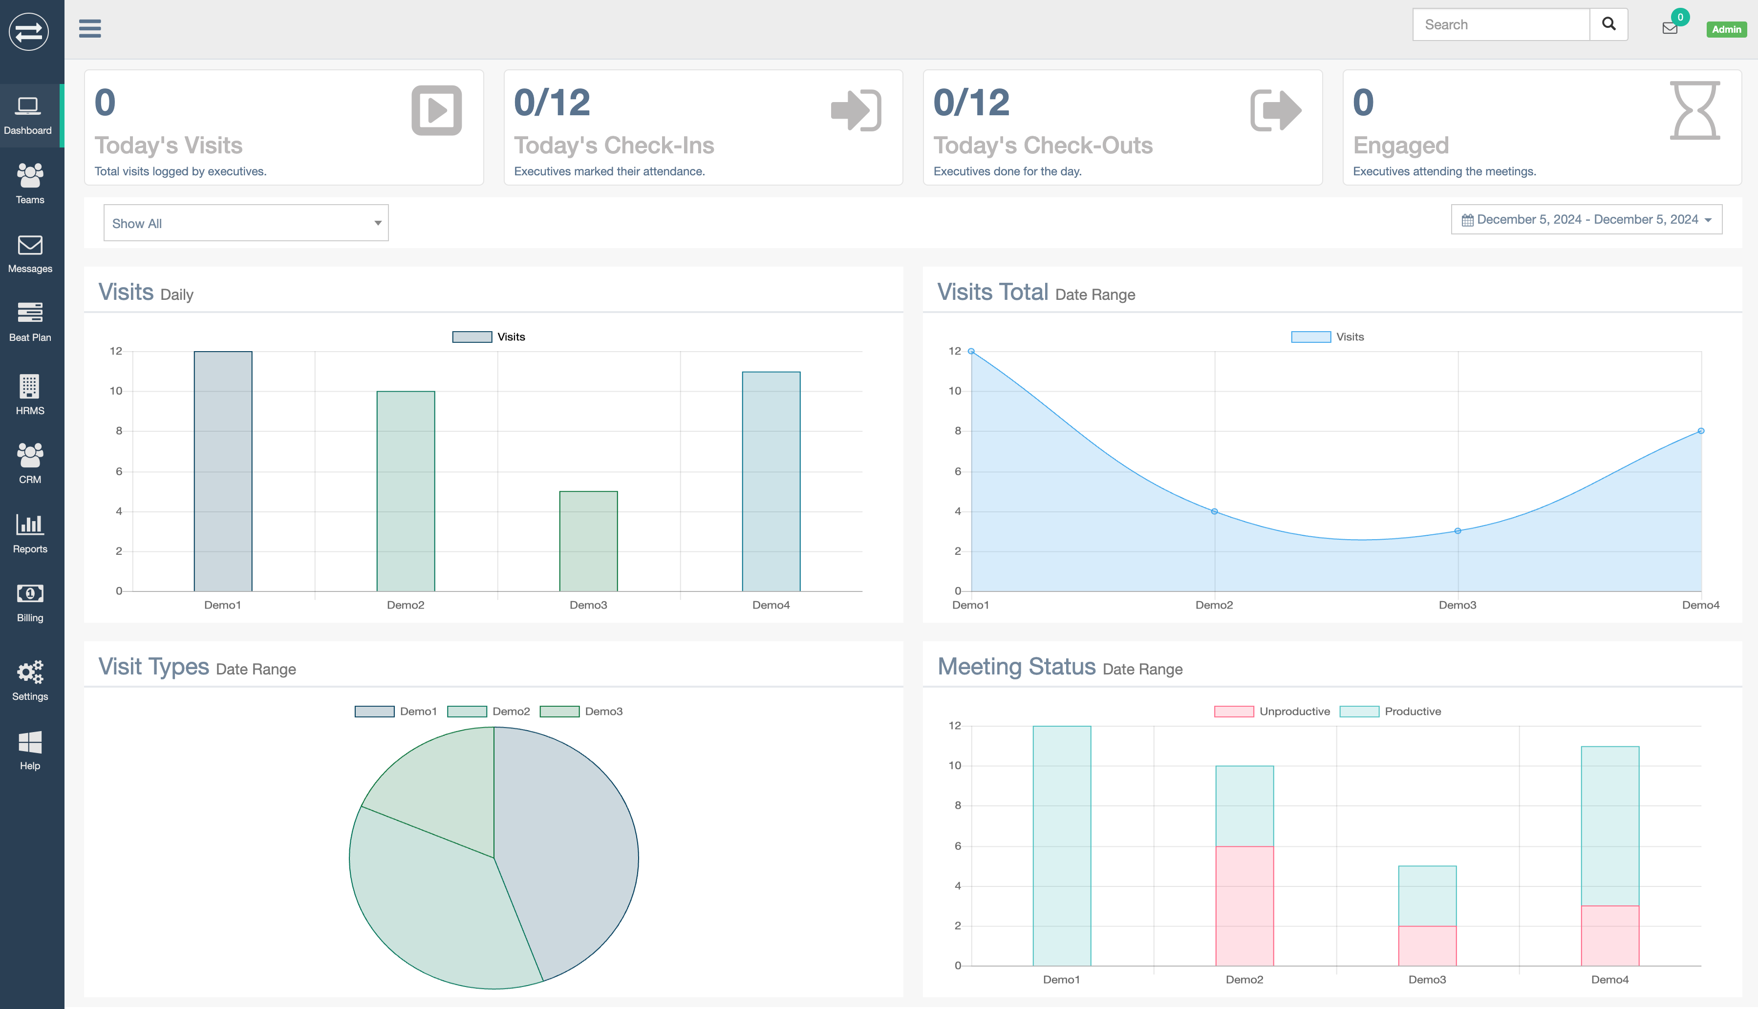Viewport: 1758px width, 1009px height.
Task: Click Demo1 Productive bar in Meeting Status
Action: coord(1062,845)
